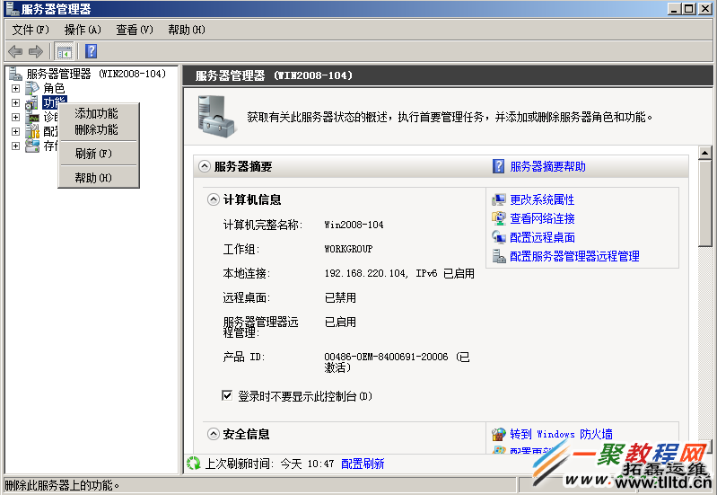Open the 服务器摘要帮助 link
Screen dimensions: 717x495
click(x=547, y=166)
